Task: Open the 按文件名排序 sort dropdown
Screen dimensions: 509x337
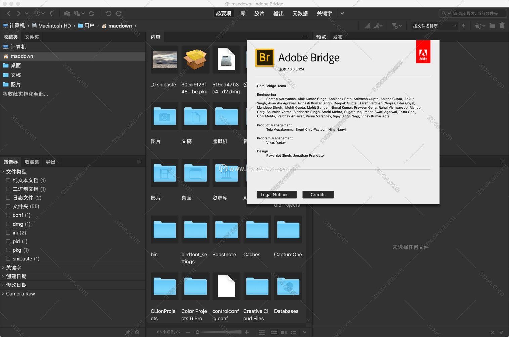Action: [x=433, y=26]
